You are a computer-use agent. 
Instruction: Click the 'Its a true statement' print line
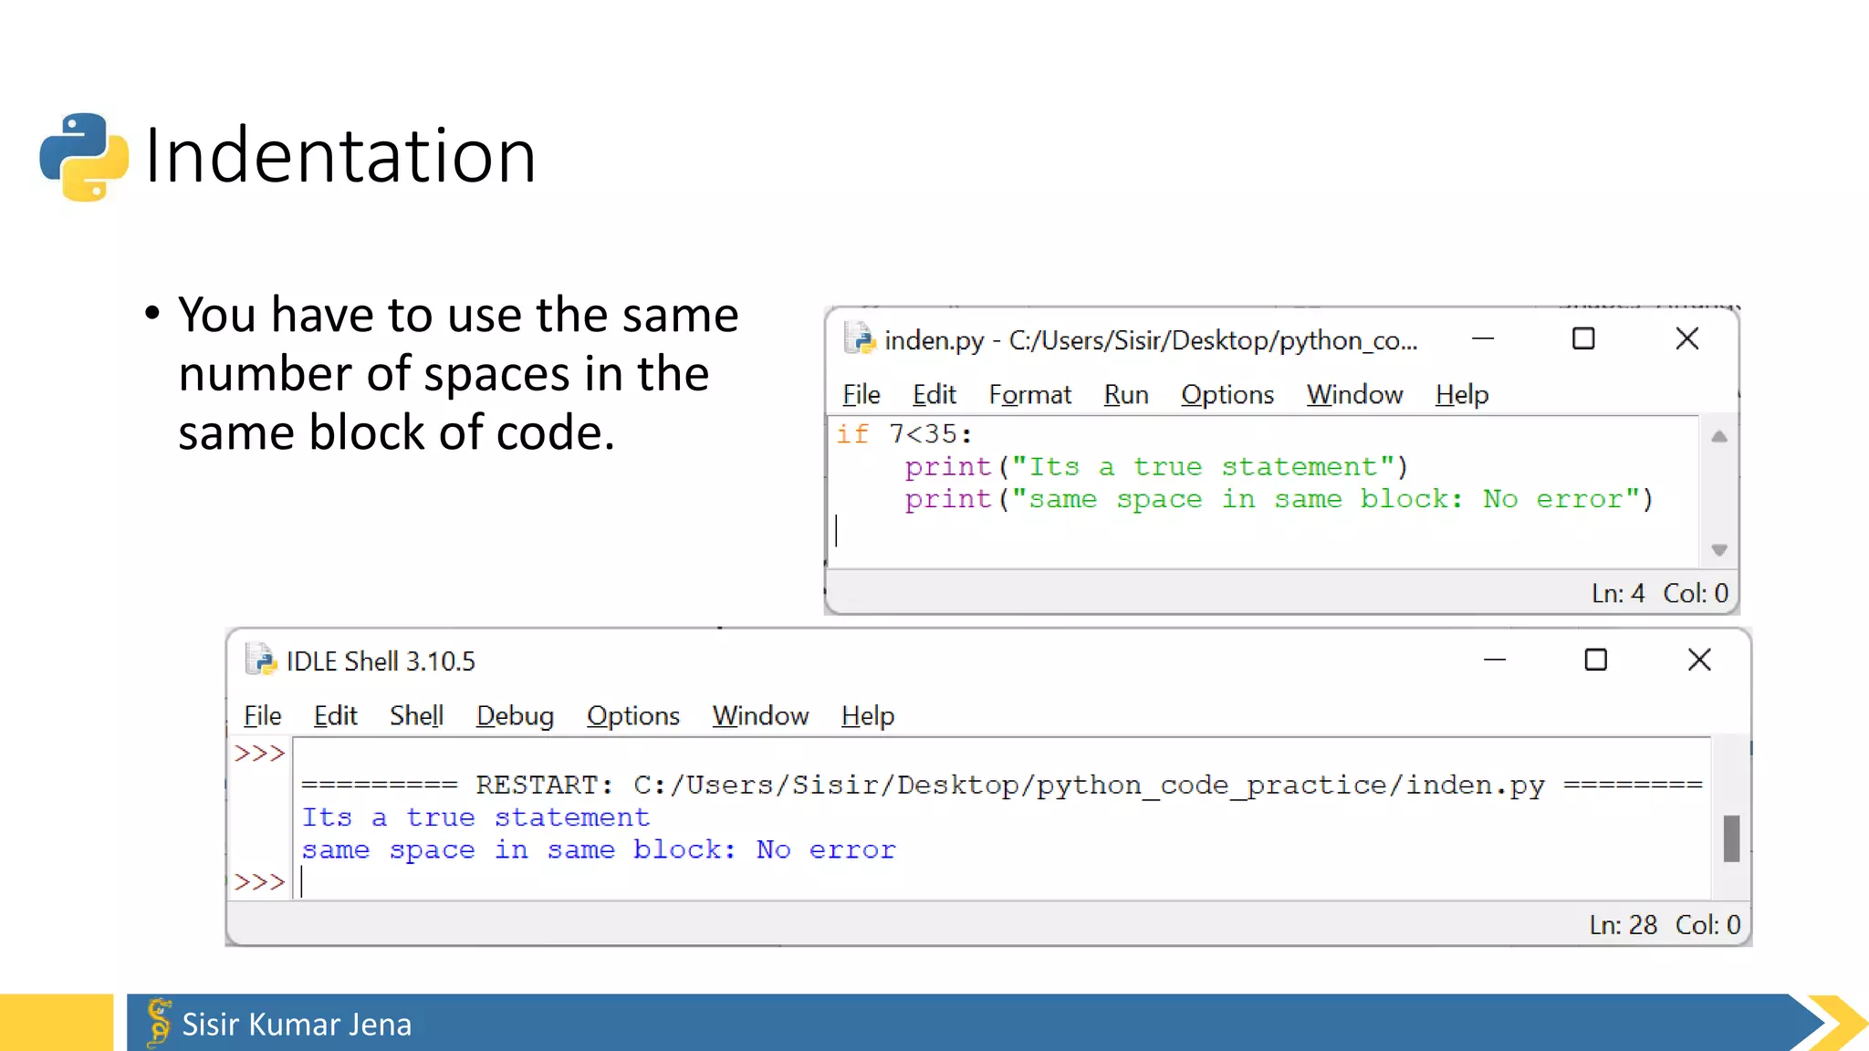1156,467
